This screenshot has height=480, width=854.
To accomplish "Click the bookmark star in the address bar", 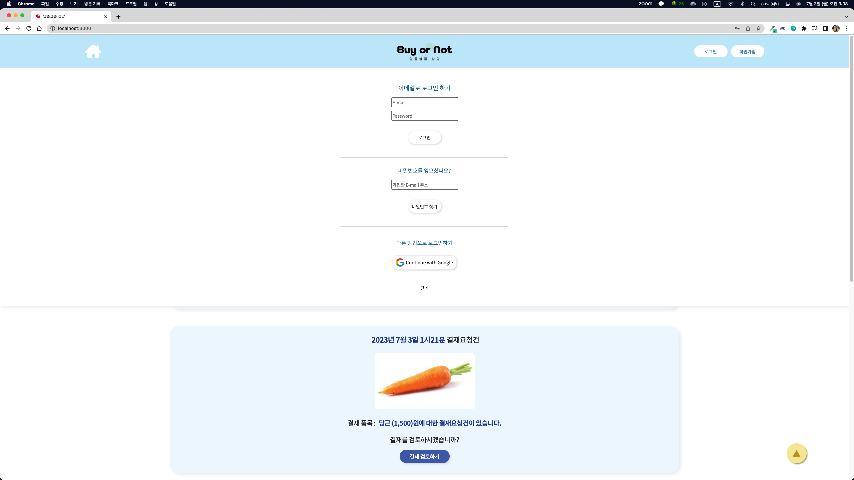I will 759,28.
